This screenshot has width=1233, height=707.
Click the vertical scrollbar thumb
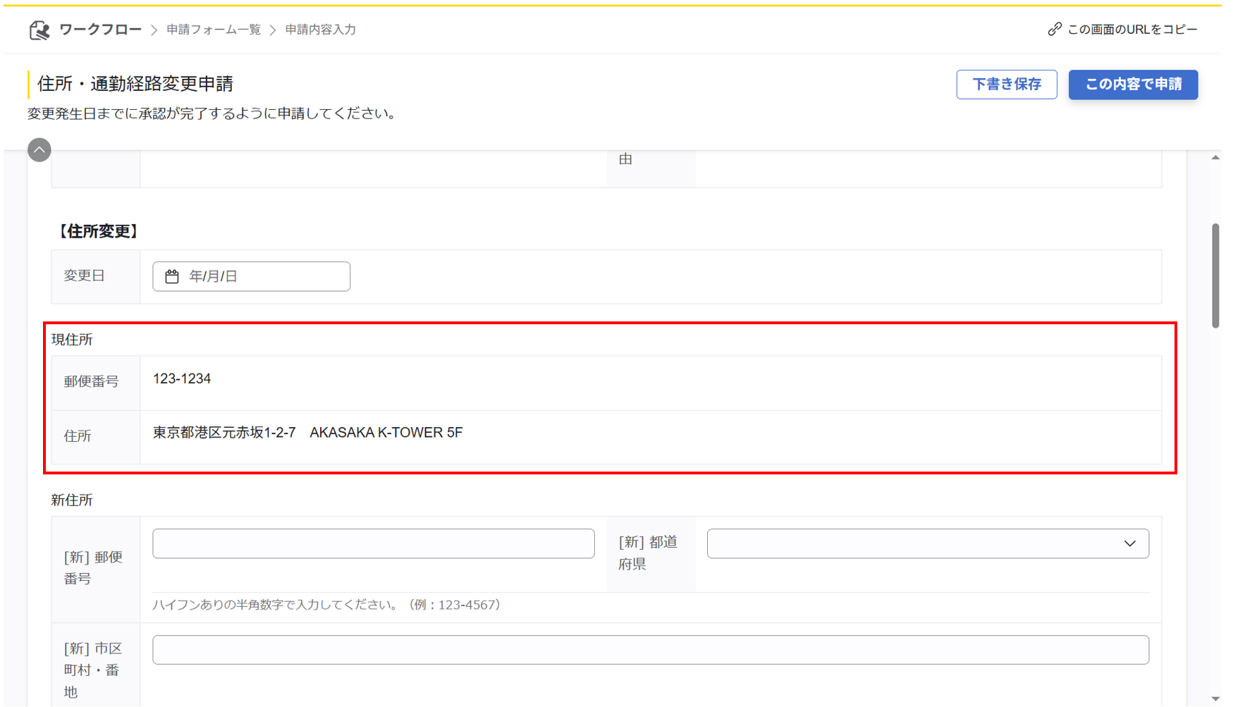coord(1215,275)
